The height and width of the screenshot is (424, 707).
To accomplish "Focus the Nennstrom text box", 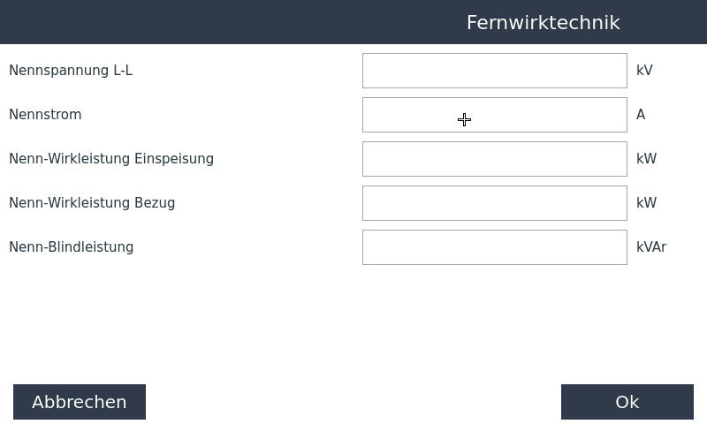I will [494, 115].
